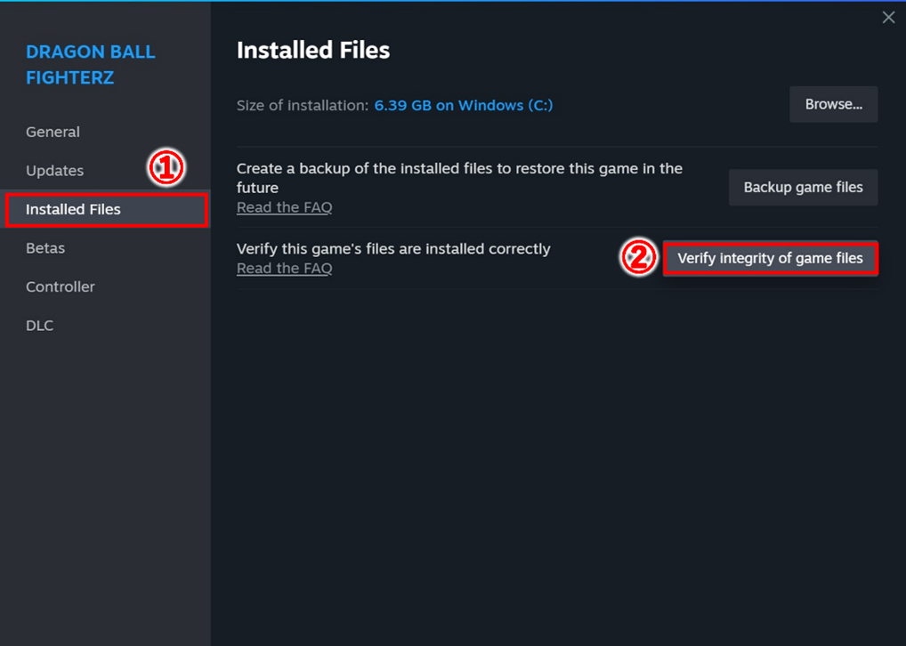Image resolution: width=906 pixels, height=646 pixels.
Task: Click the Installed Files page heading
Action: click(x=313, y=50)
